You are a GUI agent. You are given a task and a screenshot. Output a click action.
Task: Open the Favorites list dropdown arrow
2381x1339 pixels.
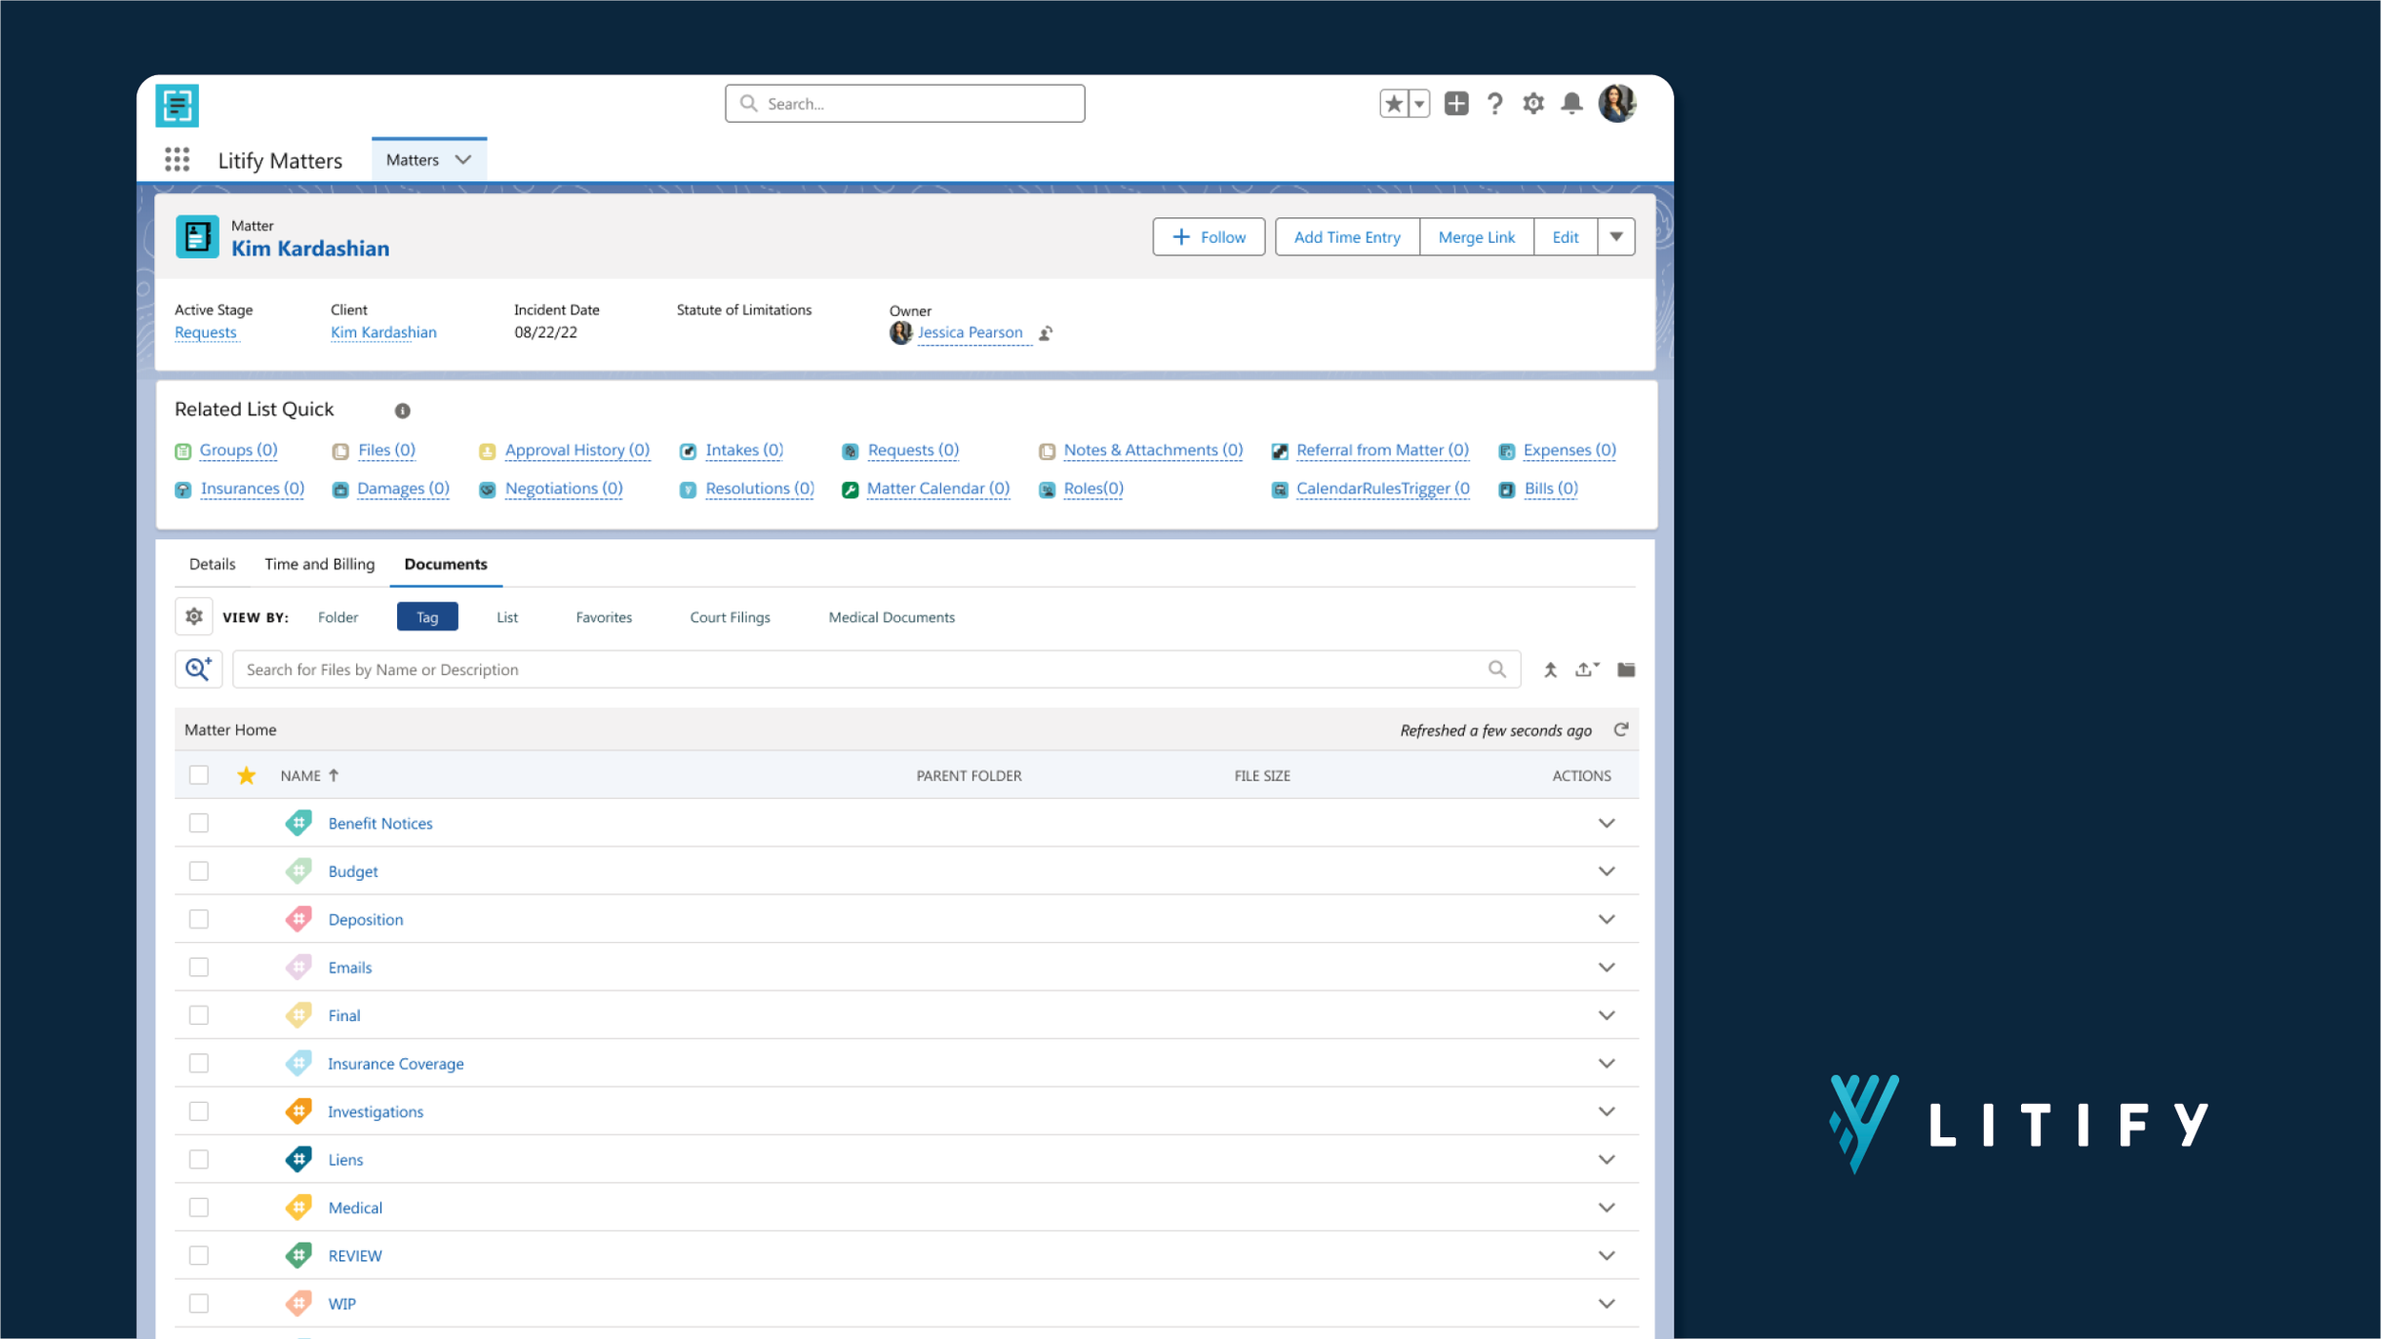[1419, 104]
